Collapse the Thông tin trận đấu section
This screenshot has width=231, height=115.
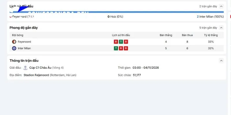coord(221,61)
